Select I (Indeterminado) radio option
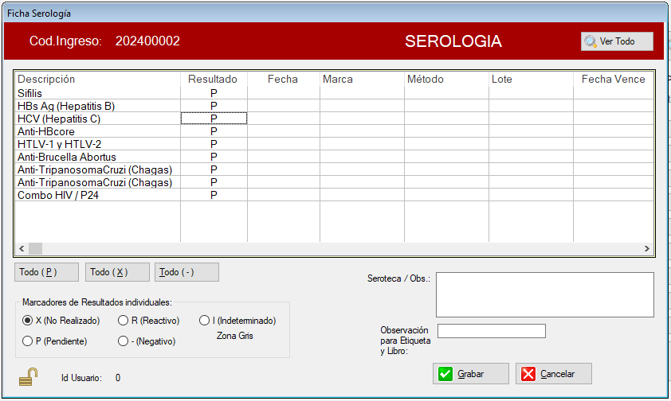Image resolution: width=671 pixels, height=401 pixels. point(206,321)
